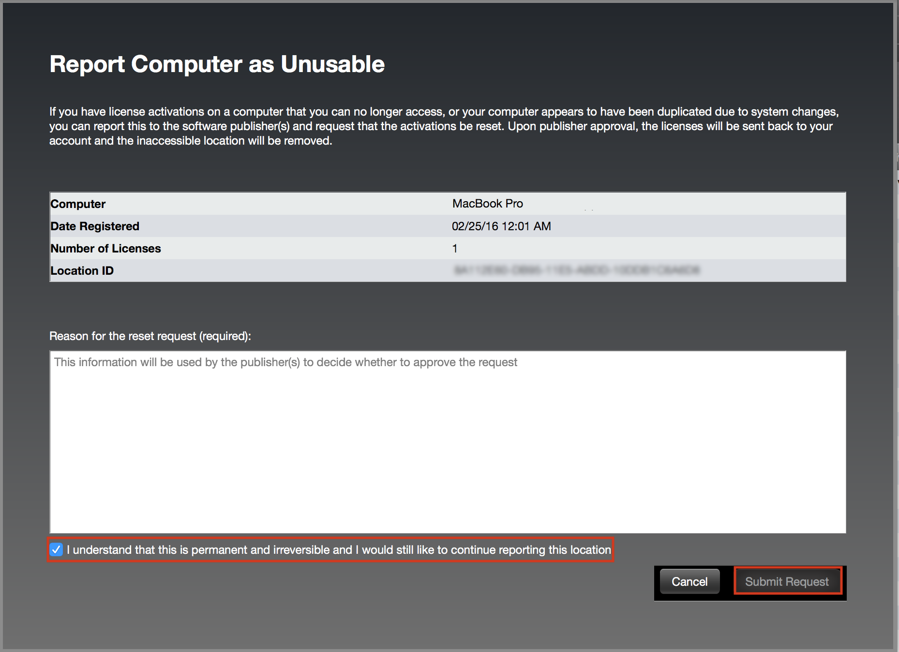899x652 pixels.
Task: Select the '02/25/16 12:01 AM' date value
Action: pyautogui.click(x=501, y=226)
